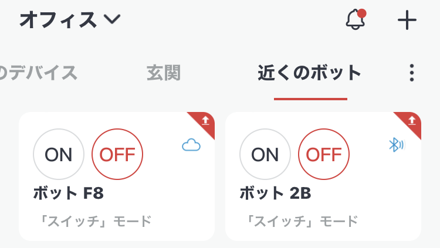The width and height of the screenshot is (440, 248).
Task: Turn ON ボット F8
Action: tap(59, 154)
